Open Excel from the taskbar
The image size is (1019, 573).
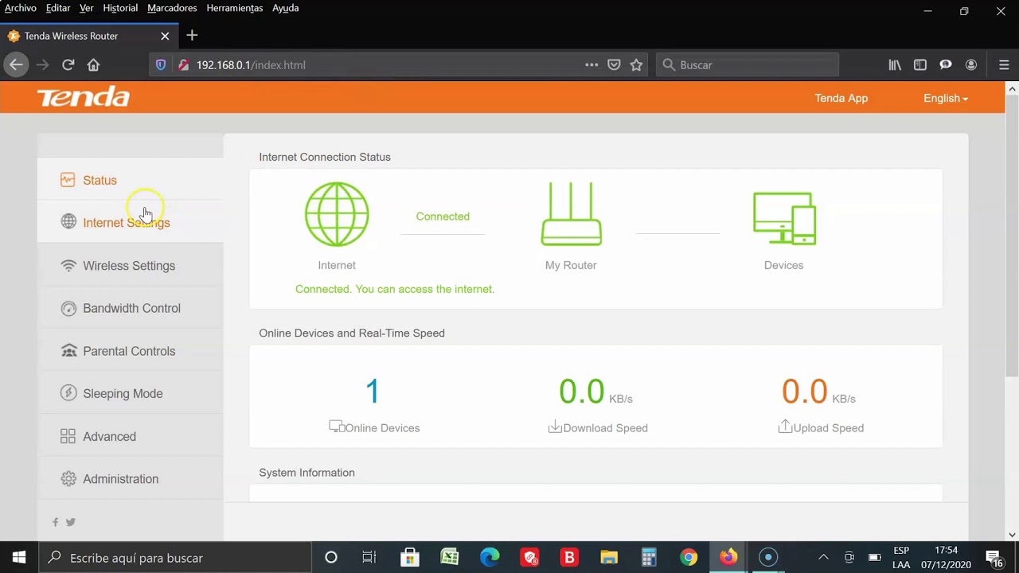[450, 557]
